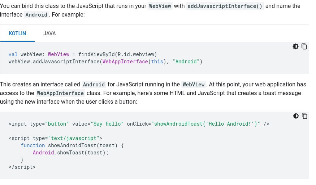Image resolution: width=316 pixels, height=185 pixels.
Task: Select the KOTLIN tab
Action: click(x=17, y=33)
